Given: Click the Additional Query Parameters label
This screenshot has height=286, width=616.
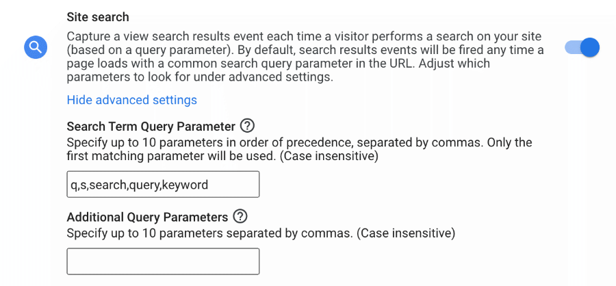Looking at the screenshot, I should (x=147, y=217).
